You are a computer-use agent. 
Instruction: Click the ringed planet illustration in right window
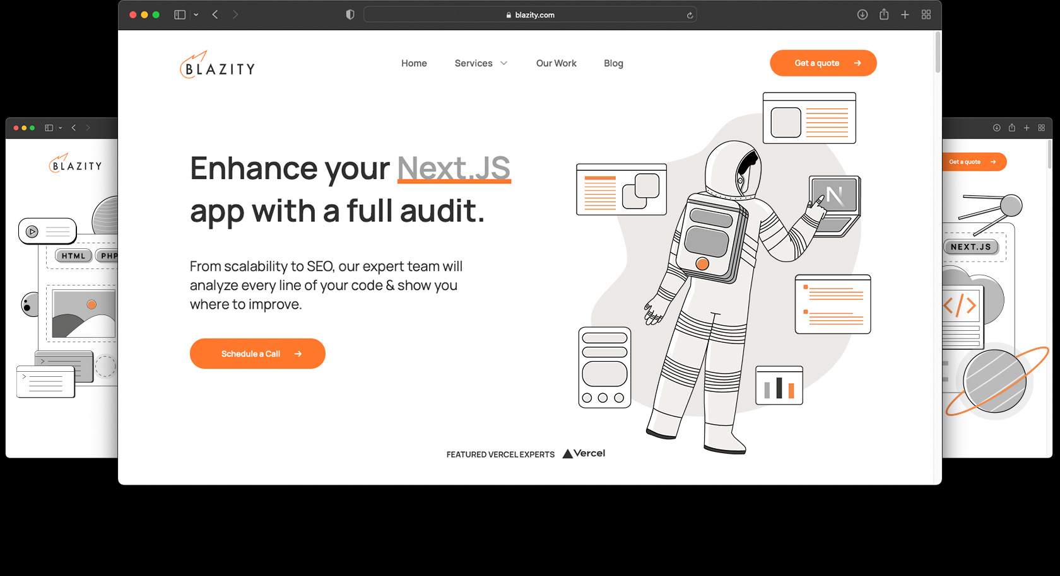coord(996,381)
